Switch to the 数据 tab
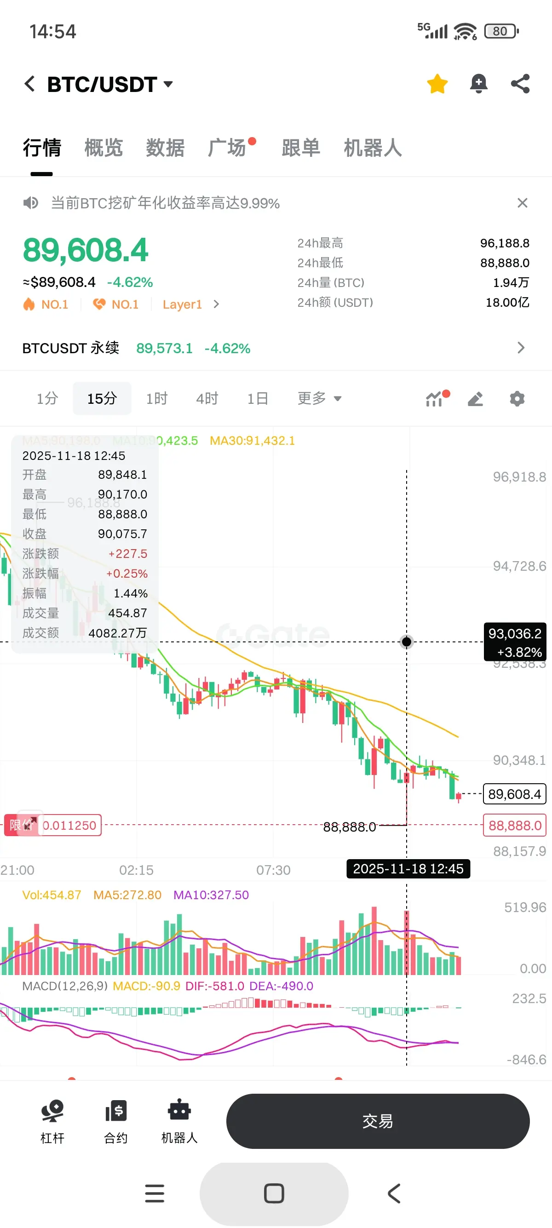The image size is (552, 1228). [x=165, y=148]
